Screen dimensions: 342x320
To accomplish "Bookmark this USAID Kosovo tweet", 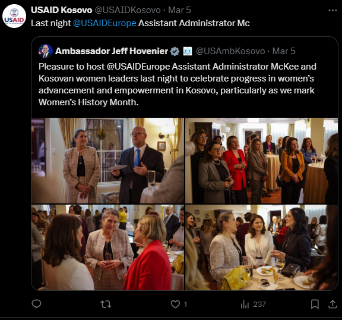I will point(315,304).
